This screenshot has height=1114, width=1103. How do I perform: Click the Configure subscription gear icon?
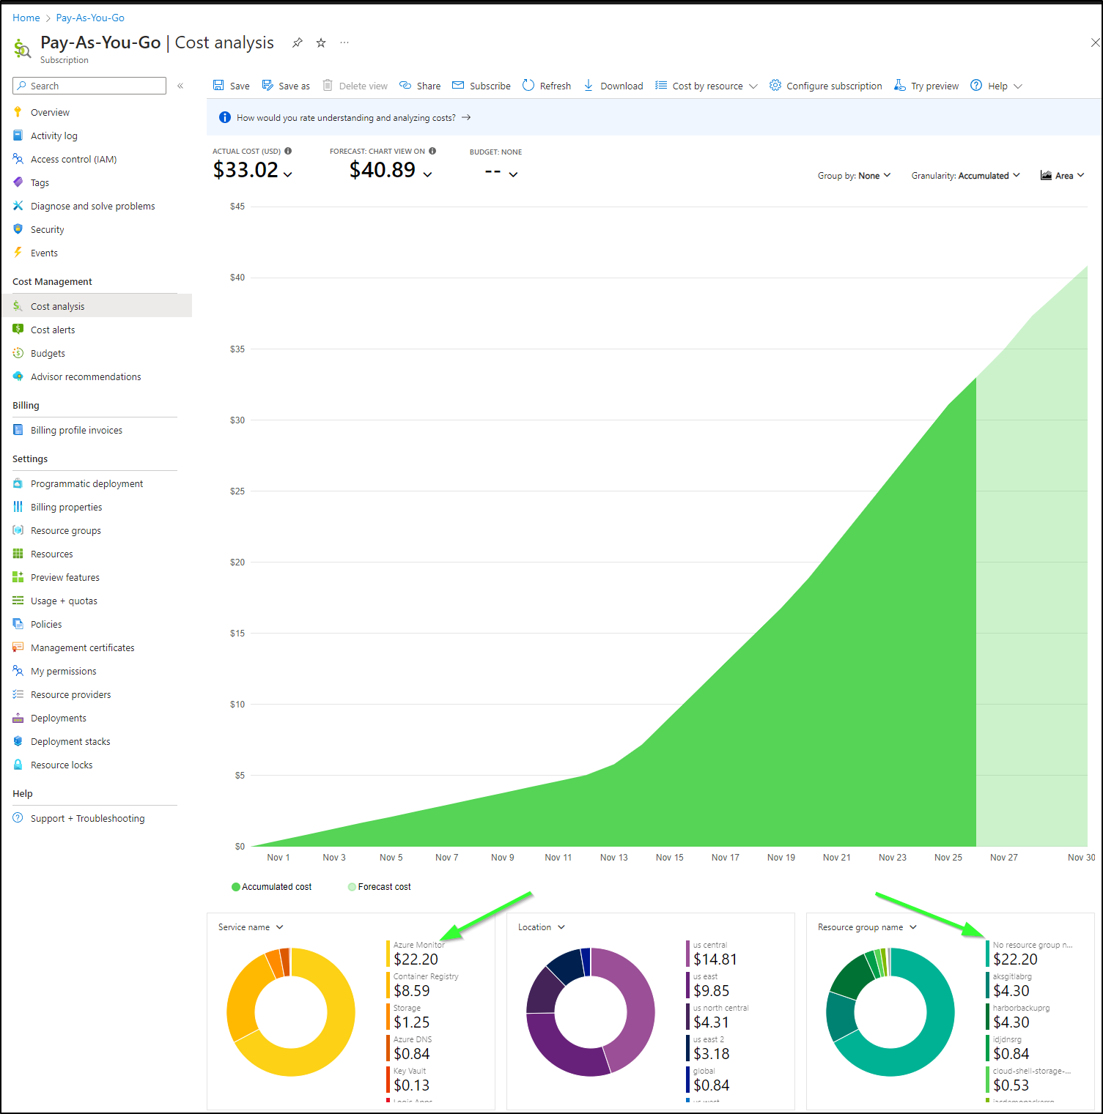pyautogui.click(x=775, y=85)
